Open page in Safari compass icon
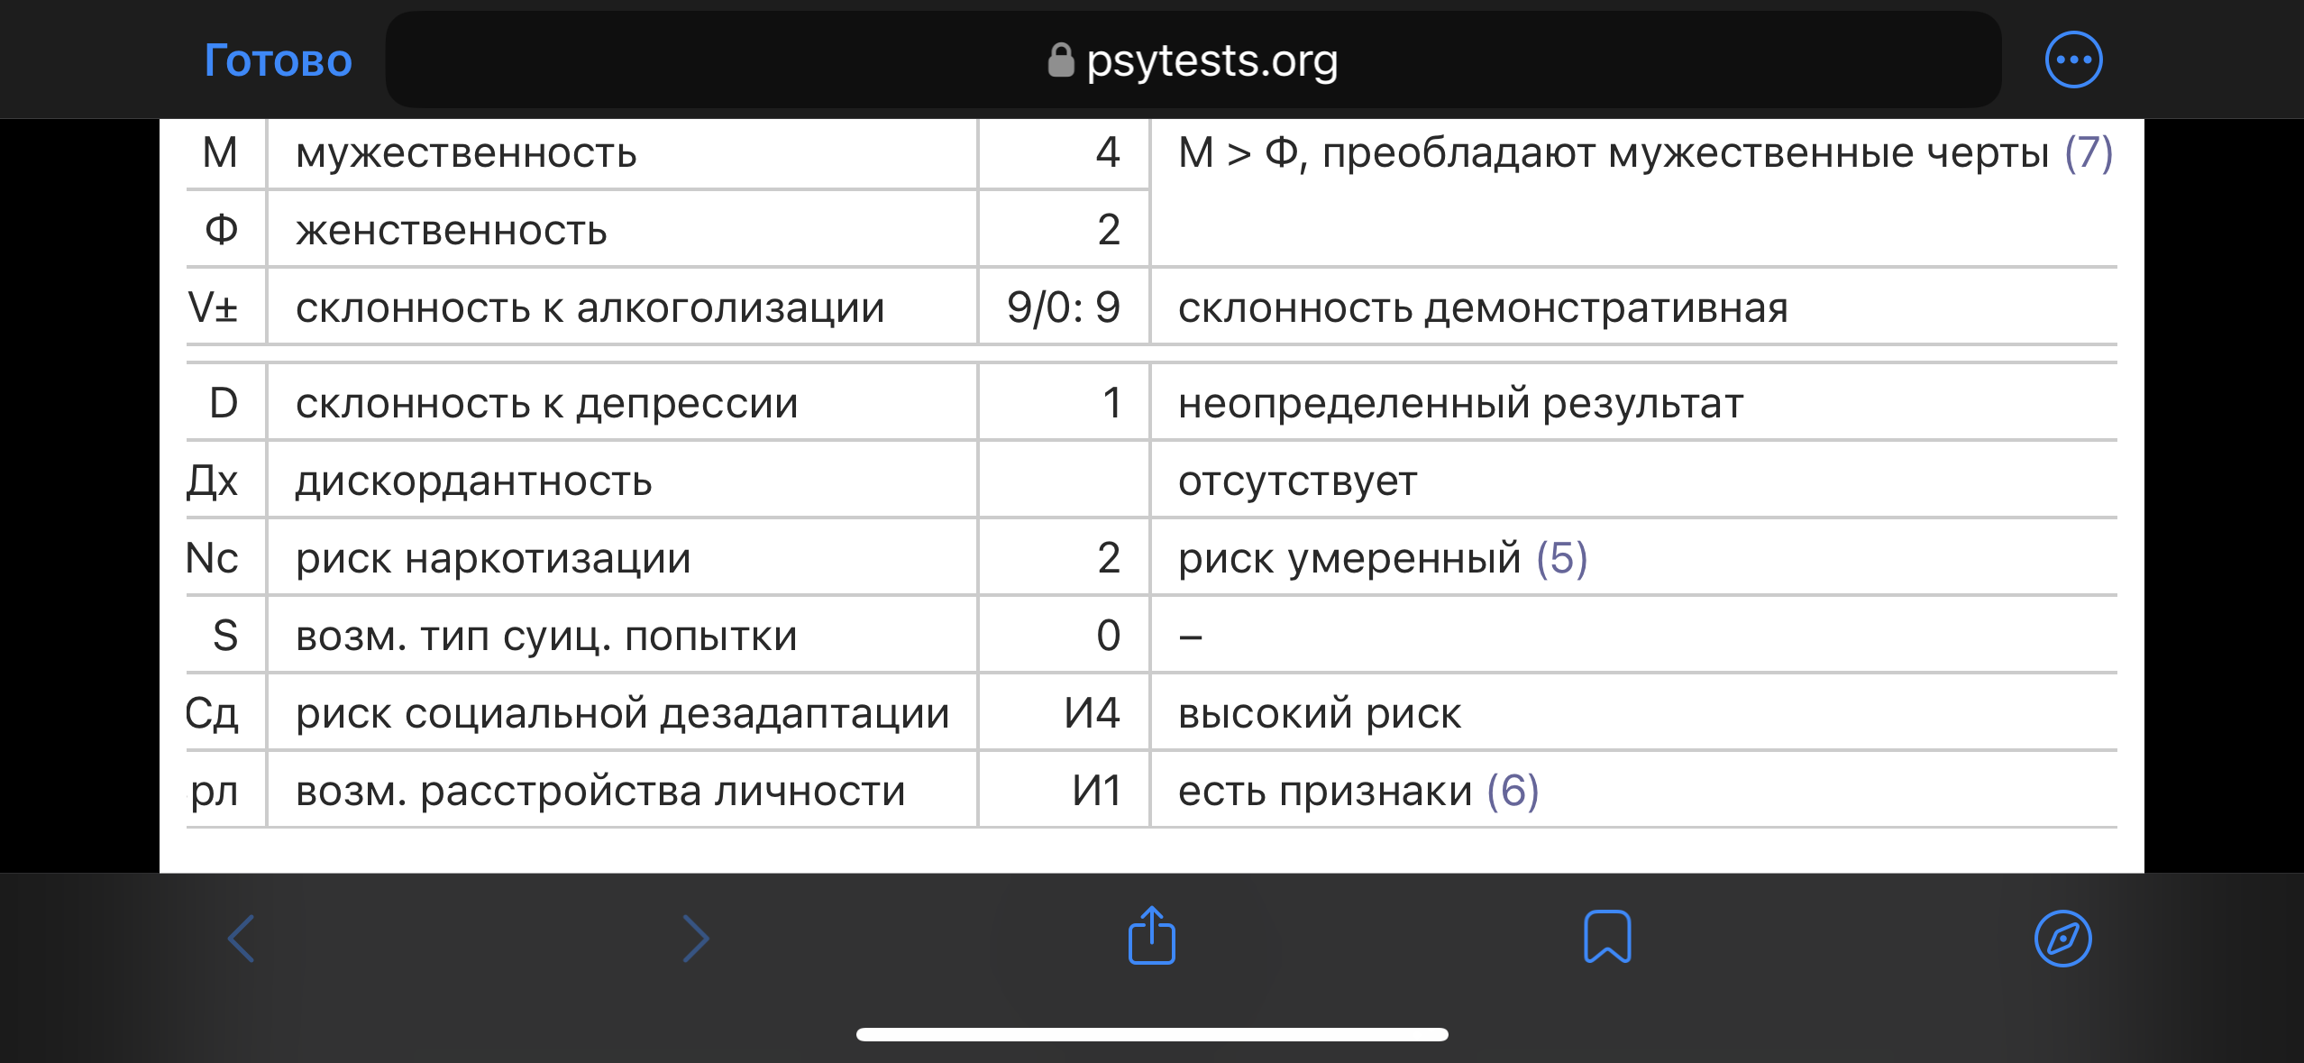 pyautogui.click(x=2062, y=939)
